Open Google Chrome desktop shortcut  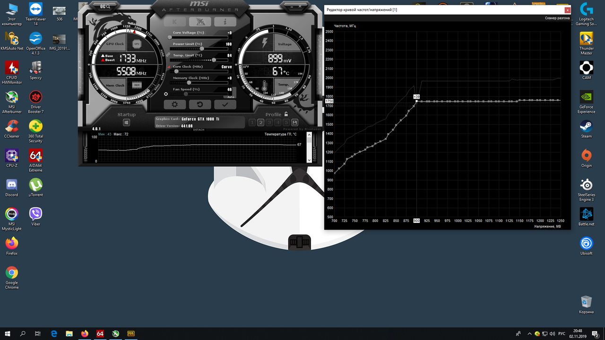tap(12, 278)
